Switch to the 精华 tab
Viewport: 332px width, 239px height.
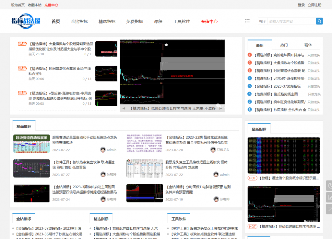[x=308, y=45]
